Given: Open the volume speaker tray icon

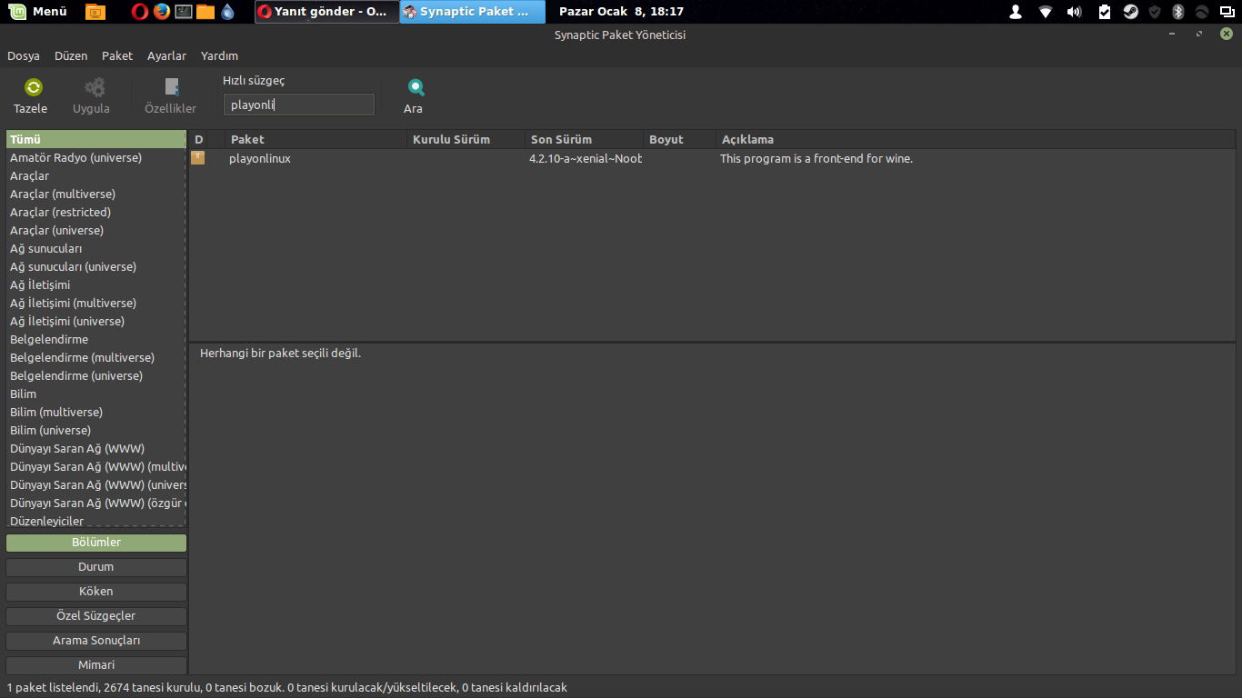Looking at the screenshot, I should 1075,12.
